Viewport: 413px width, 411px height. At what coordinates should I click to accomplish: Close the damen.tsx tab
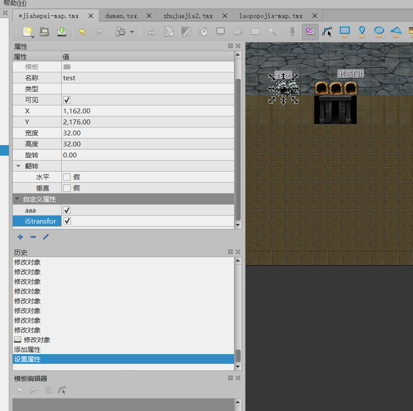tap(149, 16)
